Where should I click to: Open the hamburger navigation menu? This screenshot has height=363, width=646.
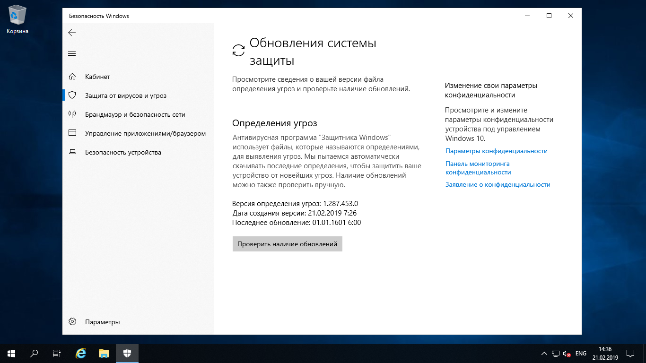[x=72, y=54]
